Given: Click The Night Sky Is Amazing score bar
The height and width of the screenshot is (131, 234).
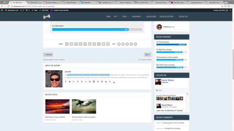Looking at the screenshot, I should click(x=171, y=52).
